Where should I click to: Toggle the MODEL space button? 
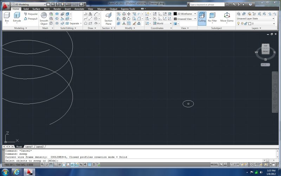tap(214, 164)
